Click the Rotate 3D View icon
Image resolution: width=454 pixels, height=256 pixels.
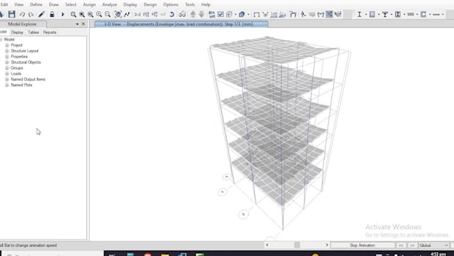[172, 14]
